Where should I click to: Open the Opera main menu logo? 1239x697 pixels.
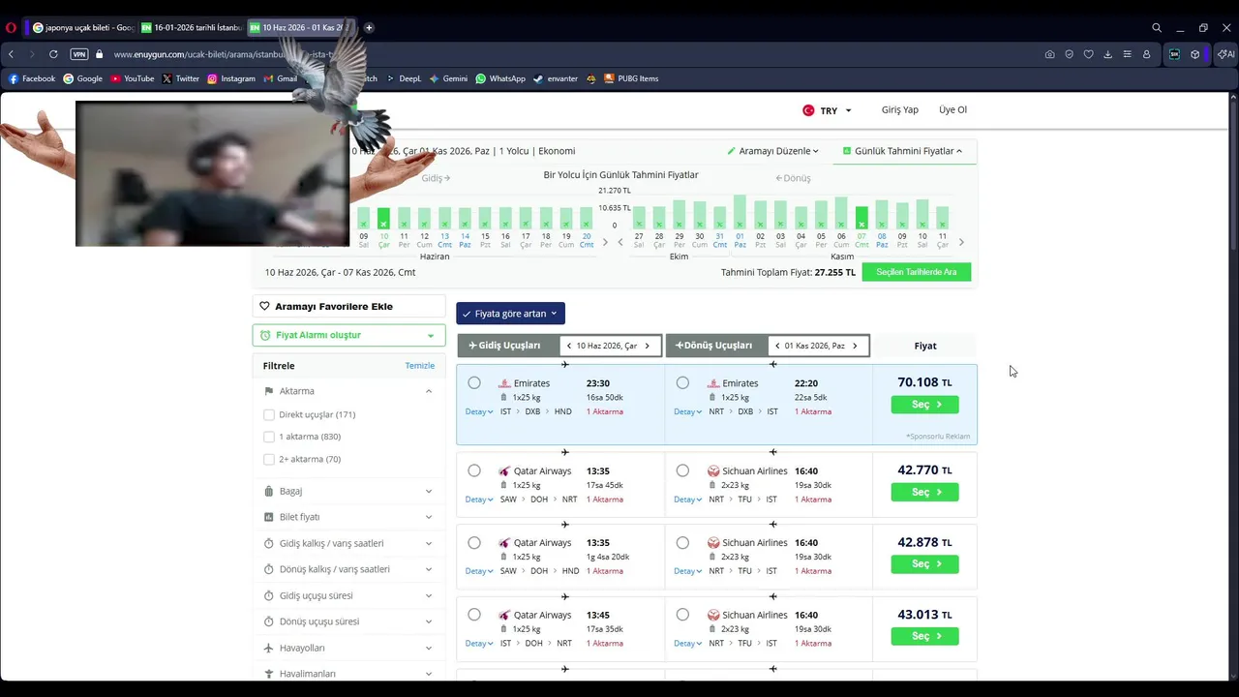[x=12, y=28]
